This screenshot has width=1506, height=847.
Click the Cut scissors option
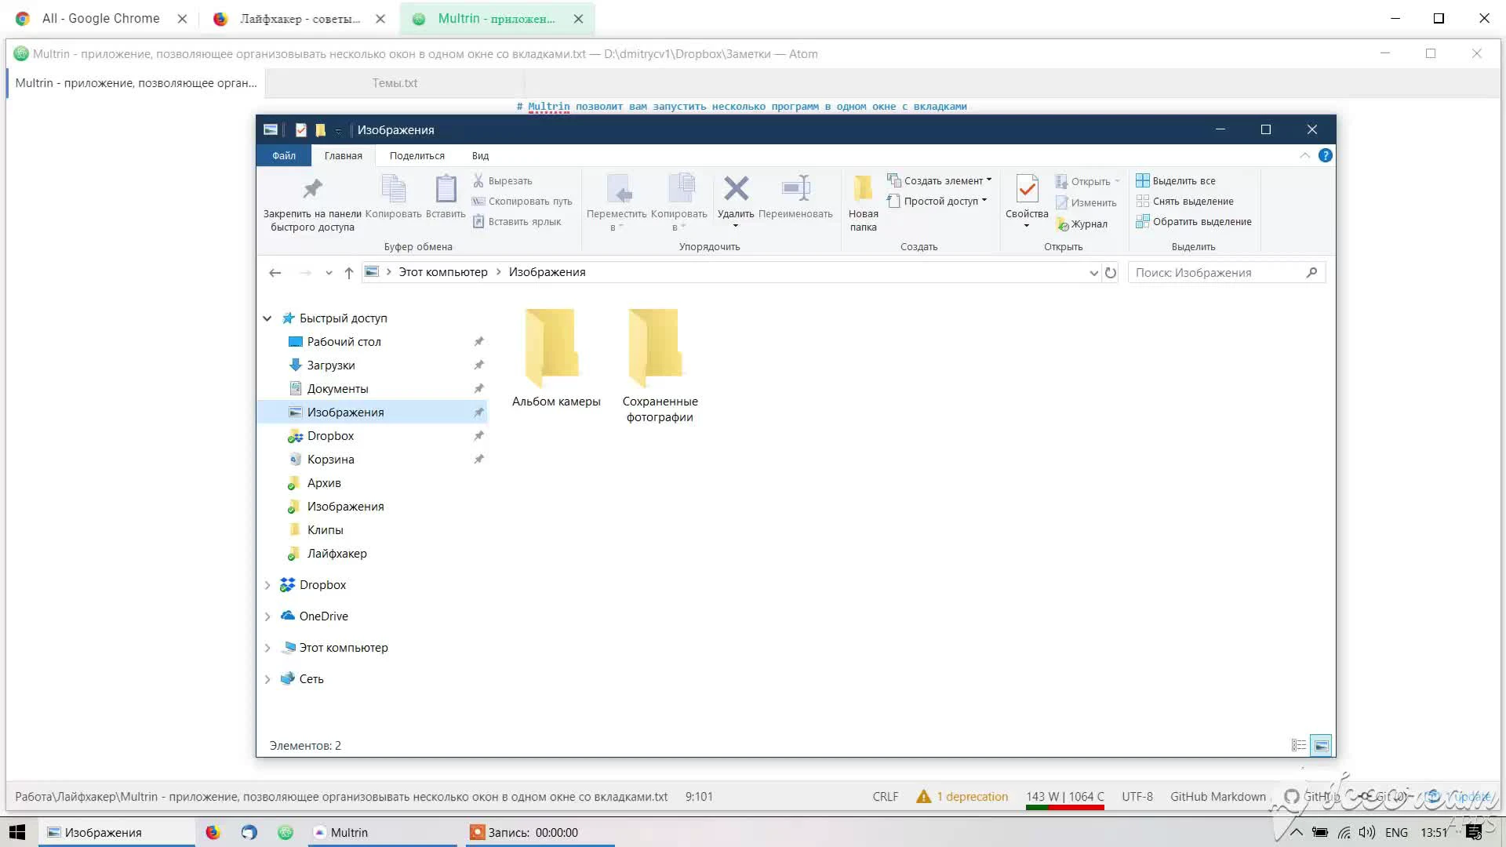click(502, 181)
